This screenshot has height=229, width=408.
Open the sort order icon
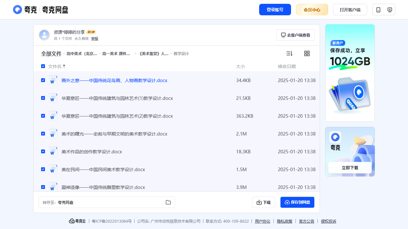tap(289, 53)
